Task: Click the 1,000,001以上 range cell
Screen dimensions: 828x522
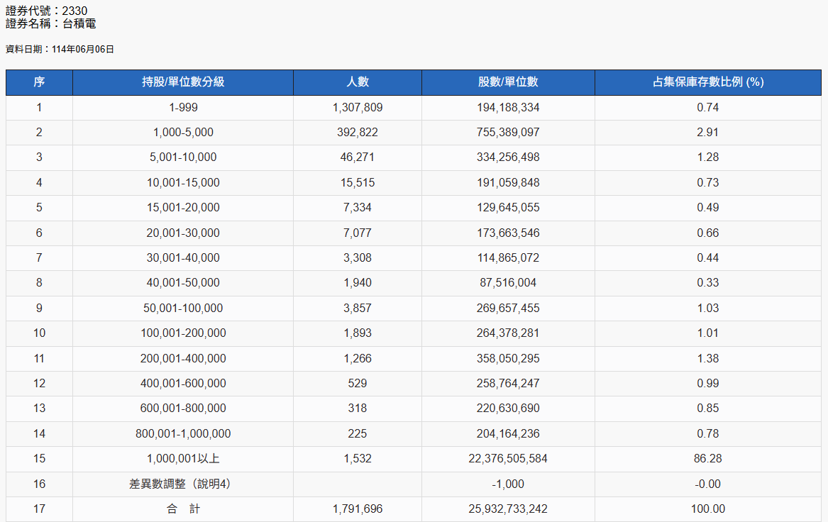Action: pos(183,459)
